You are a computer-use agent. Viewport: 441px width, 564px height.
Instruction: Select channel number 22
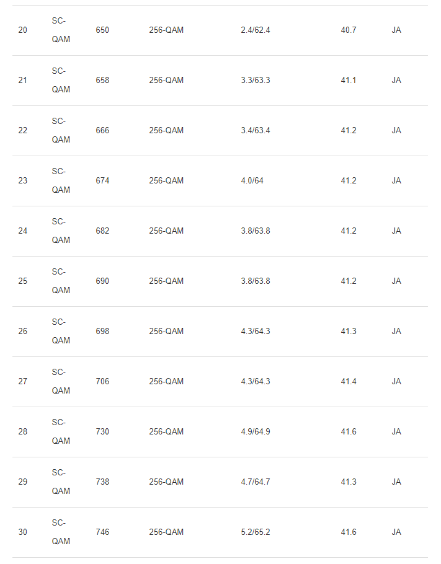click(x=23, y=131)
